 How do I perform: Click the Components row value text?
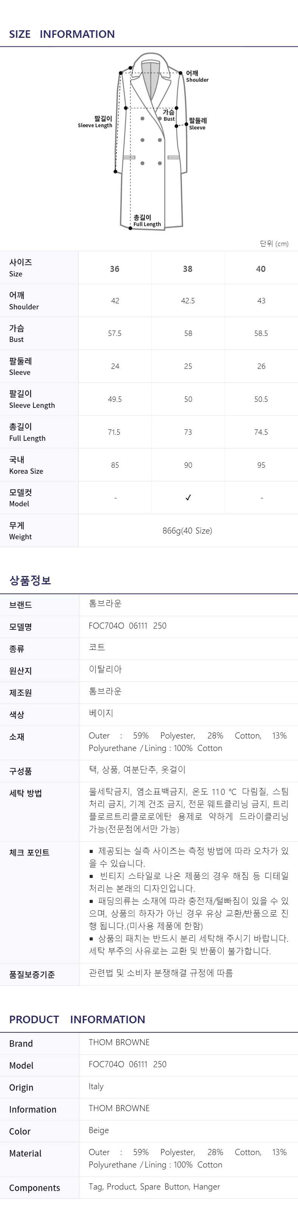154,1187
